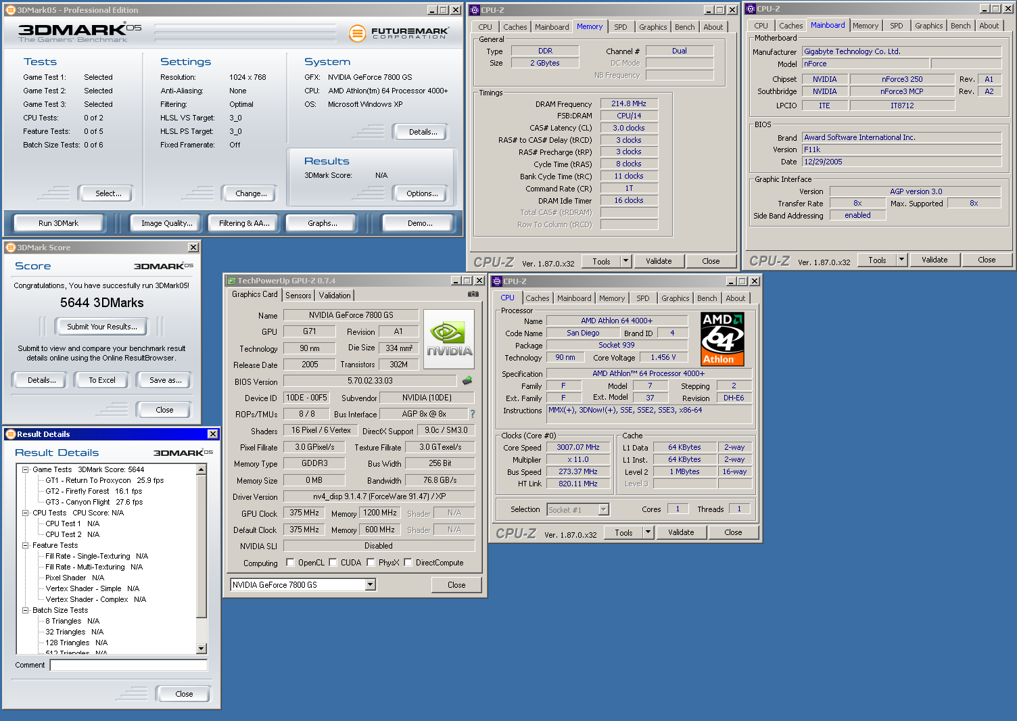The image size is (1017, 721).
Task: Collapse the Feature Tests tree node
Action: click(x=25, y=545)
